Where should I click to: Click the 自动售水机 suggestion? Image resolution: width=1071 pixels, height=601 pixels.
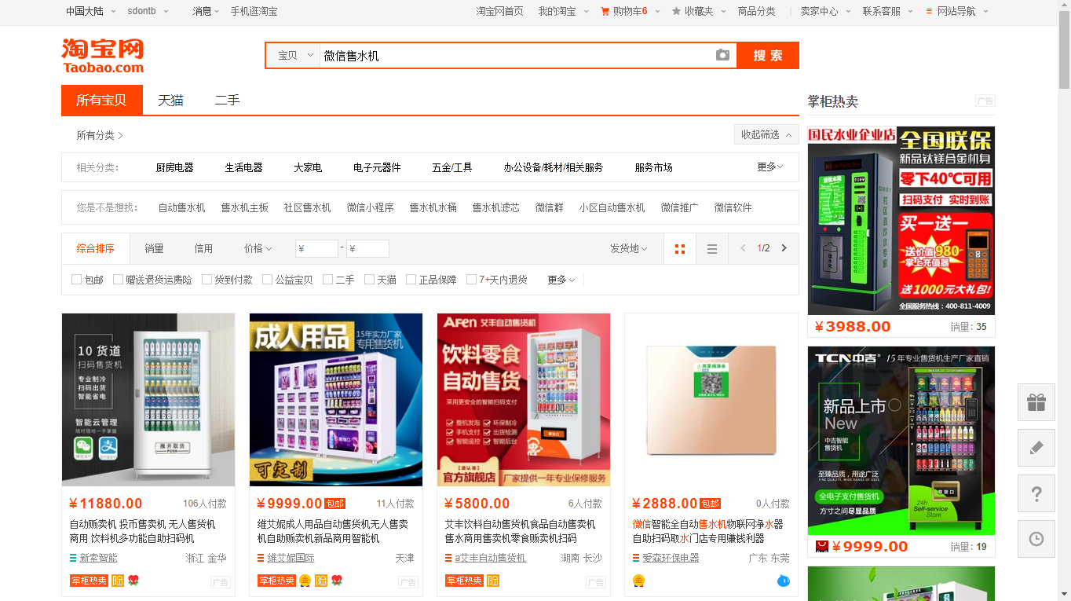(x=181, y=207)
